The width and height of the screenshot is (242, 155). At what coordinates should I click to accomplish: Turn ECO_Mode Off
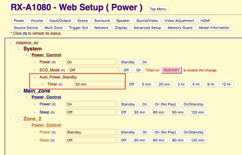point(126,70)
